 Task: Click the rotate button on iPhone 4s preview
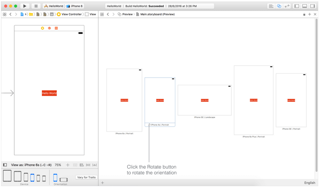[149, 125]
